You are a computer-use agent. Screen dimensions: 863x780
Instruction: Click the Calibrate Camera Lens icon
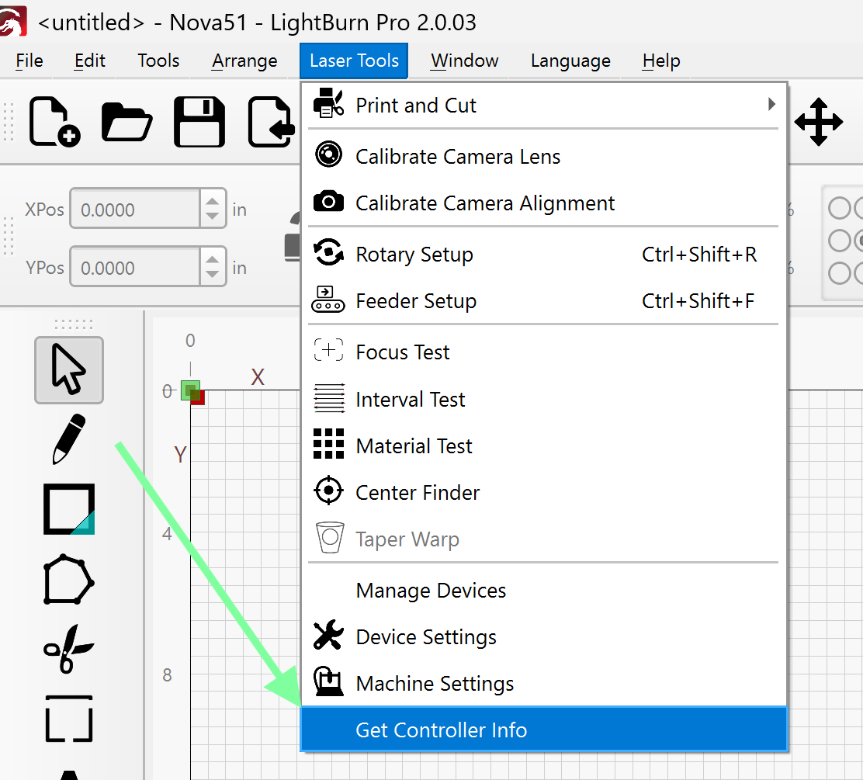328,154
